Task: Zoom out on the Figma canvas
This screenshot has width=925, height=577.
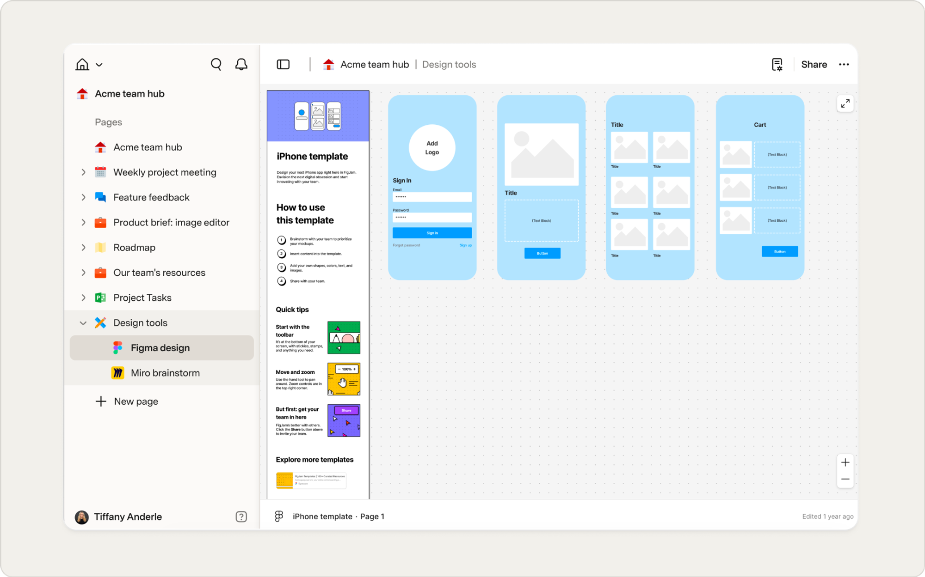Action: [845, 479]
